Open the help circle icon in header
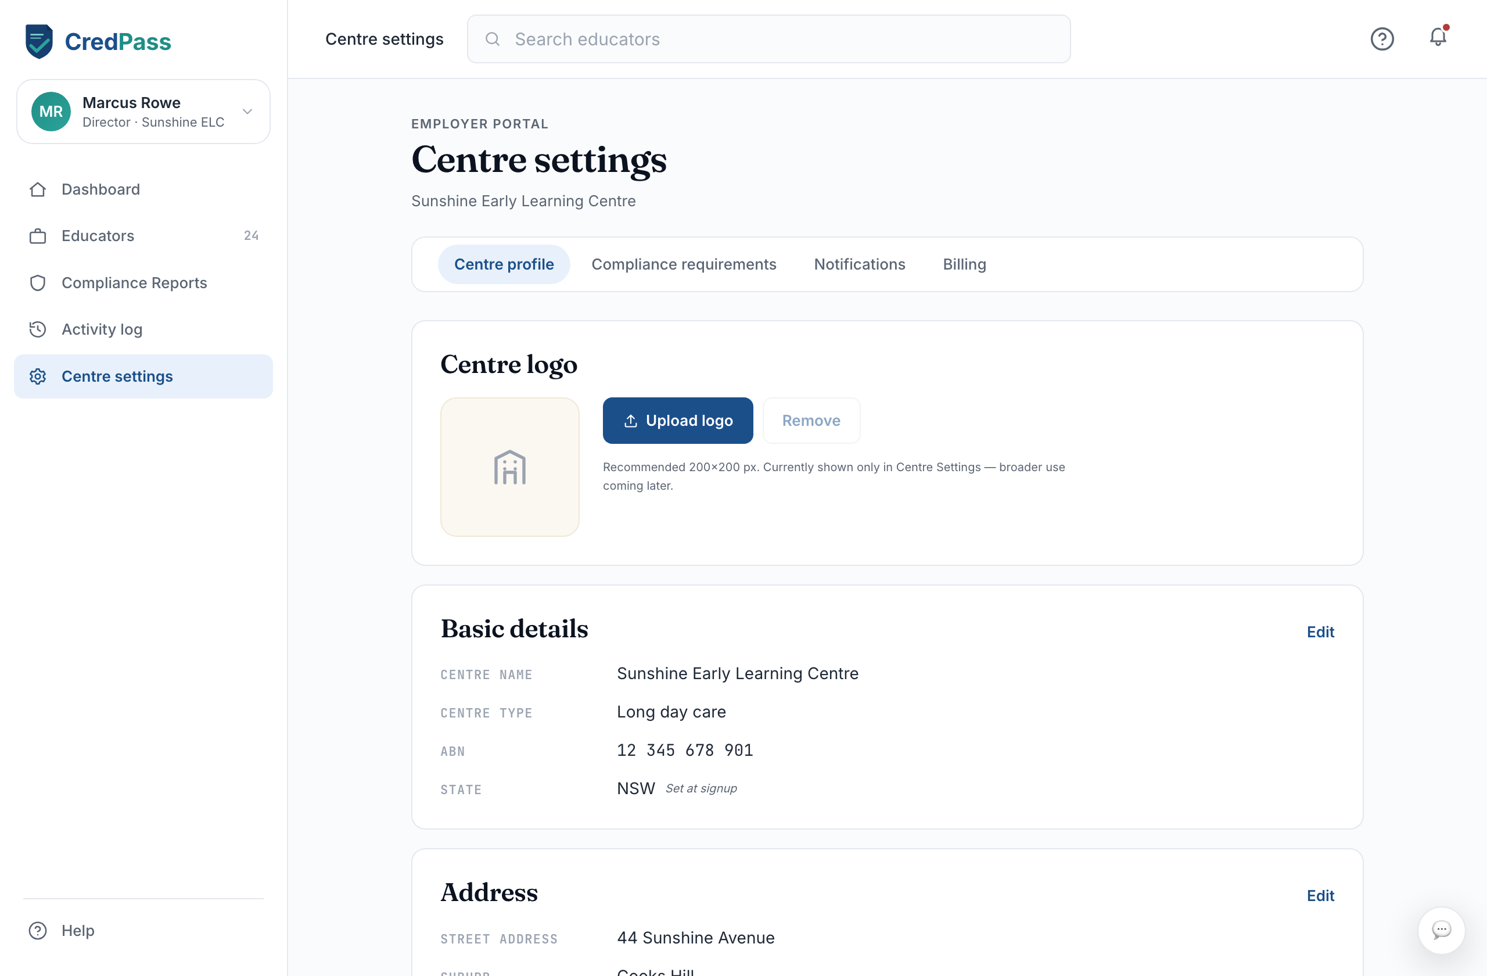The width and height of the screenshot is (1487, 976). (x=1382, y=40)
